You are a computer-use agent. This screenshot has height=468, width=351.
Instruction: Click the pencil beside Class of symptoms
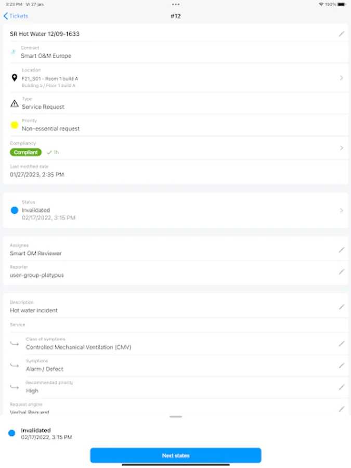342,343
